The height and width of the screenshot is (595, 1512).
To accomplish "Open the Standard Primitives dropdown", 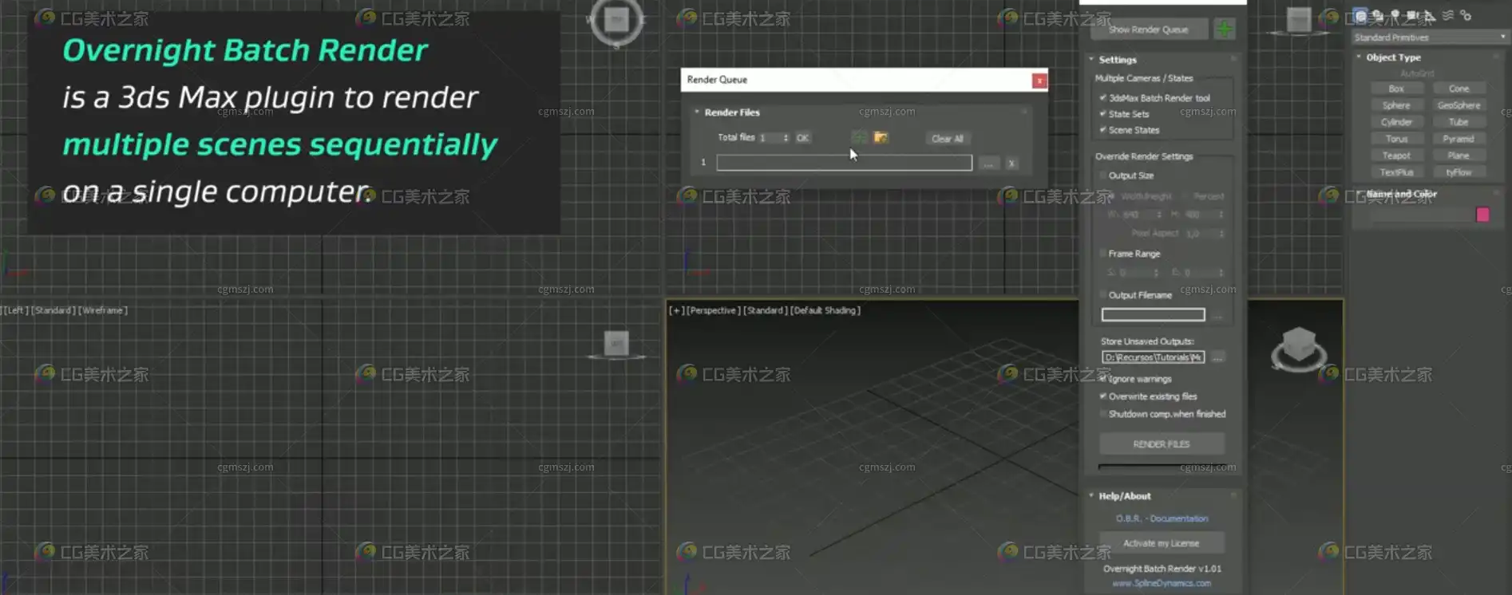I will click(x=1429, y=37).
